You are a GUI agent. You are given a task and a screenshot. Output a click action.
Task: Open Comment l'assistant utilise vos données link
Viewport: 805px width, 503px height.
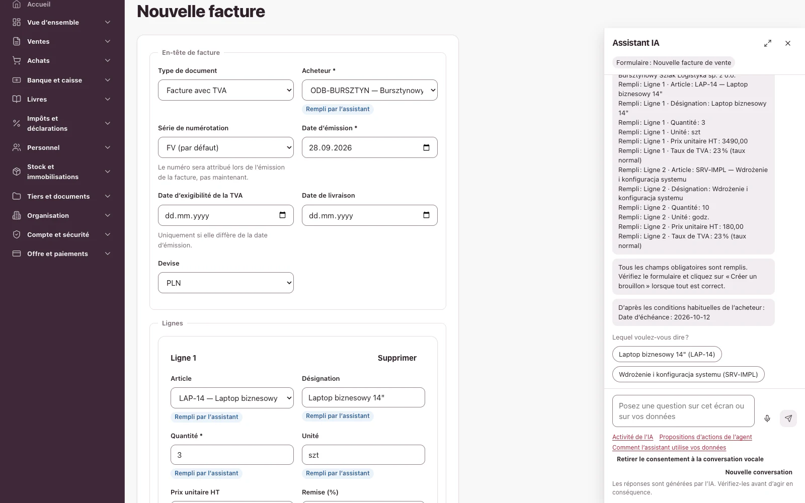click(669, 448)
